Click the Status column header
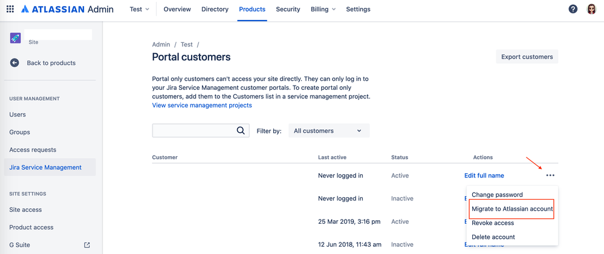Viewport: 604px width, 254px height. [x=400, y=157]
